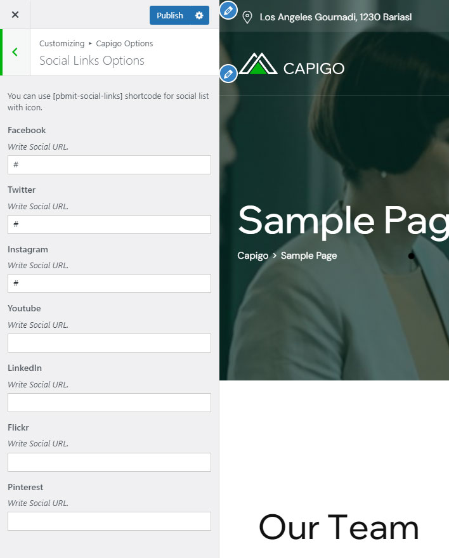Follow the Capigo breadcrumb link

click(x=252, y=256)
